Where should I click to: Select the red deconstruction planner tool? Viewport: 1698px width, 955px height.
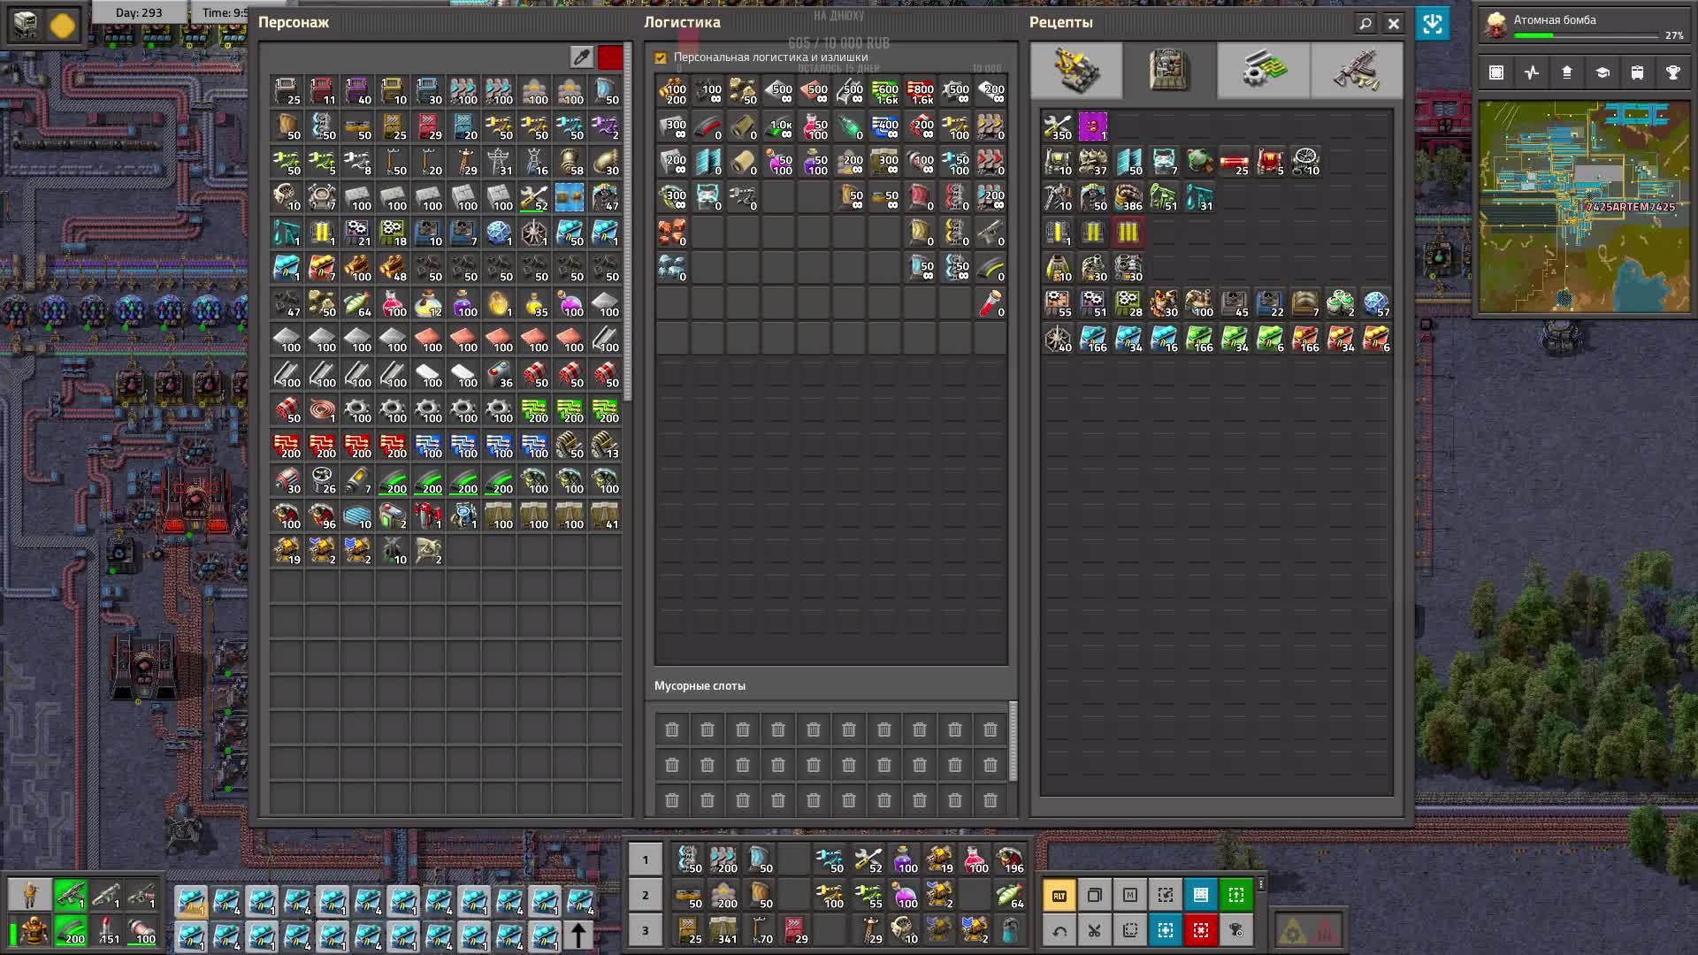[x=1200, y=930]
